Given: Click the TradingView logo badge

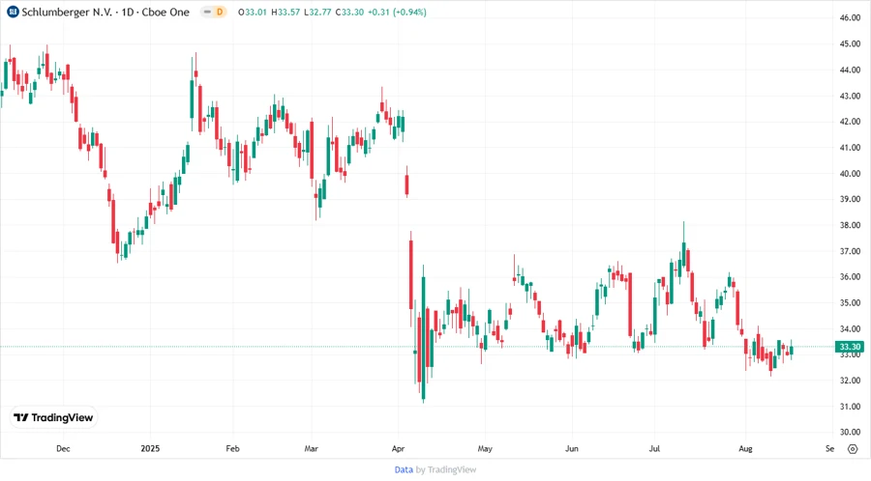Looking at the screenshot, I should point(54,417).
